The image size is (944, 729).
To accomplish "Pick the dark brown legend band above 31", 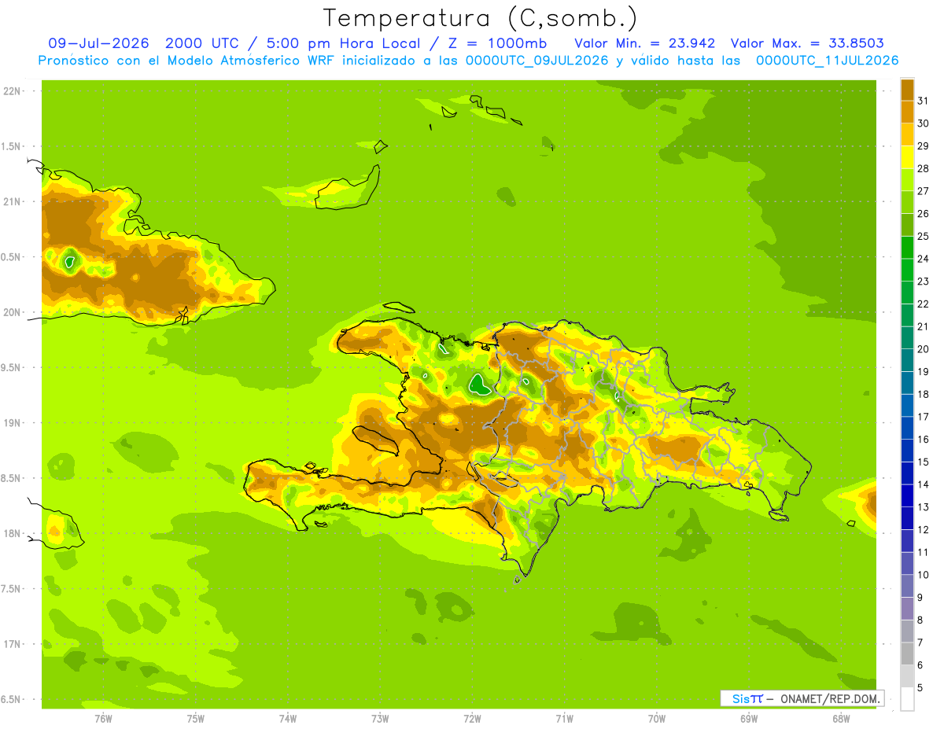I will (x=907, y=89).
